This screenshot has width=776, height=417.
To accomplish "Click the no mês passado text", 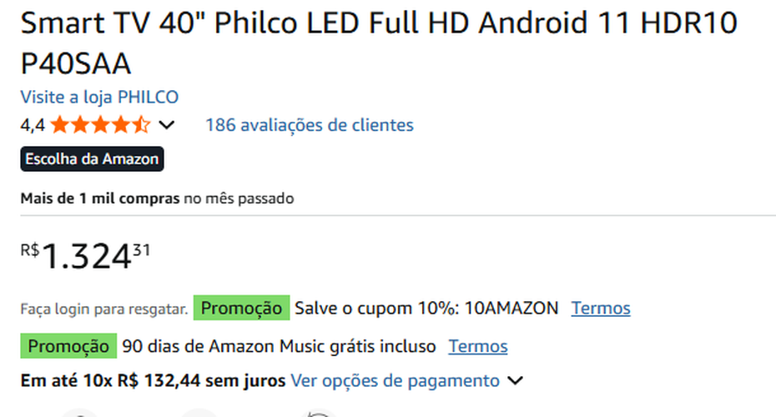I will pyautogui.click(x=239, y=198).
